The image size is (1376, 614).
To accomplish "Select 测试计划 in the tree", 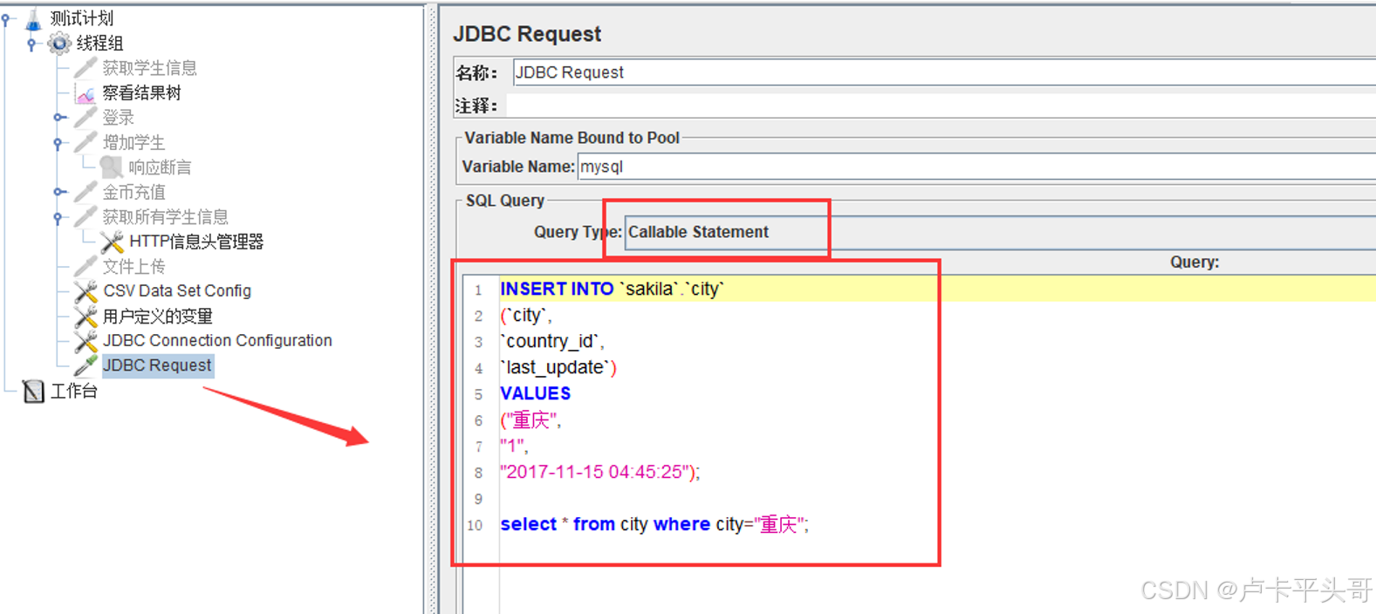I will tap(81, 18).
